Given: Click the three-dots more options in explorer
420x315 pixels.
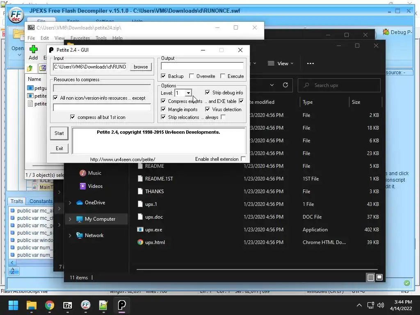Looking at the screenshot, I should pos(310,64).
